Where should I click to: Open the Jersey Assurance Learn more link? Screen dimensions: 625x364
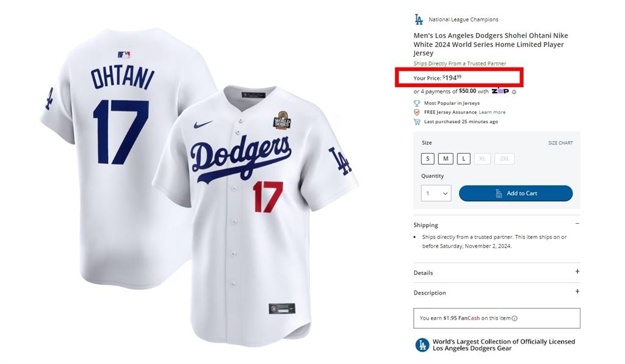493,112
